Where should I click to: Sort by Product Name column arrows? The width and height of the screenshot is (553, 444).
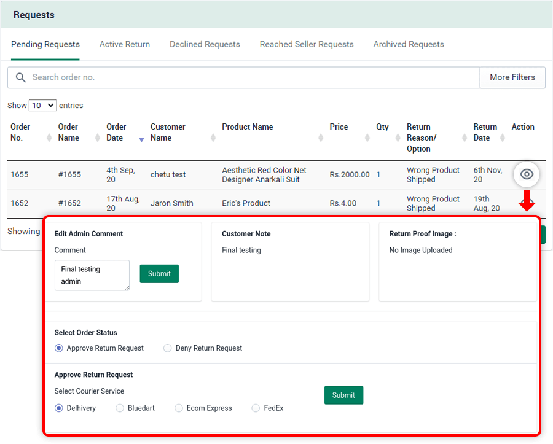pyautogui.click(x=321, y=138)
